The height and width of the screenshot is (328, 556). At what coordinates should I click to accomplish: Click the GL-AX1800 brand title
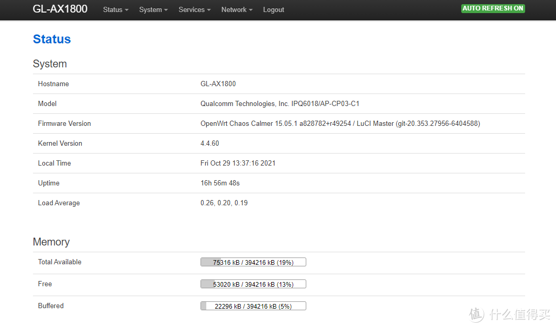click(x=60, y=9)
